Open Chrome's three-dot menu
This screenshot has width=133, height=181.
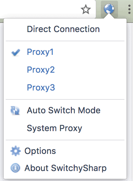tap(129, 9)
